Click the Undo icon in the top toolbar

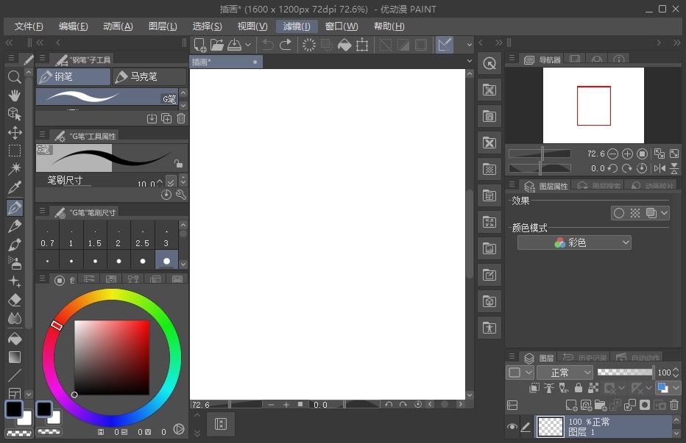(266, 45)
